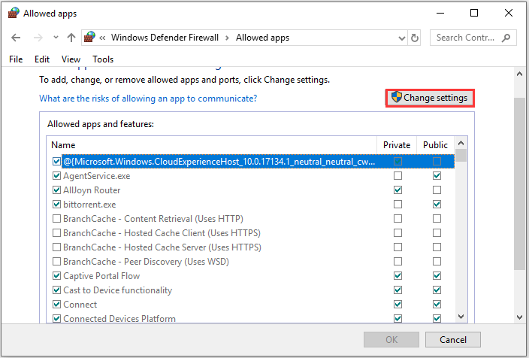This screenshot has height=358, width=529.
Task: Open the risks of allowing an app link
Action: 148,99
